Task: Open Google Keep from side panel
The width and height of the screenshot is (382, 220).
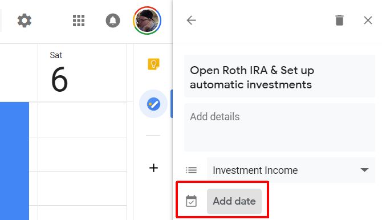Action: click(153, 64)
